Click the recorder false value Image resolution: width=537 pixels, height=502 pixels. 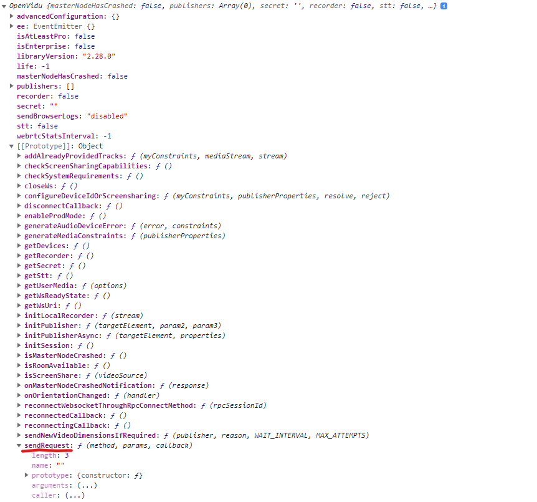click(x=68, y=96)
